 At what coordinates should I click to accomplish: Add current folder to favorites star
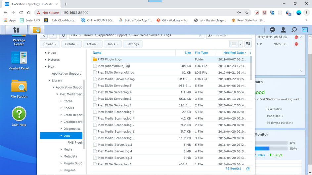click(200, 36)
